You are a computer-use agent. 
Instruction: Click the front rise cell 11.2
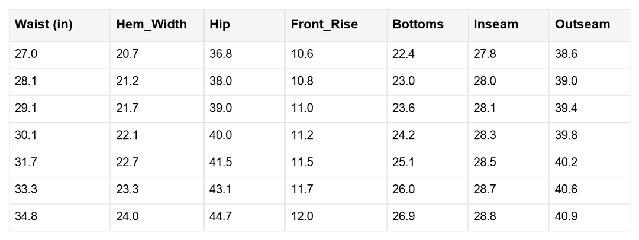335,136
